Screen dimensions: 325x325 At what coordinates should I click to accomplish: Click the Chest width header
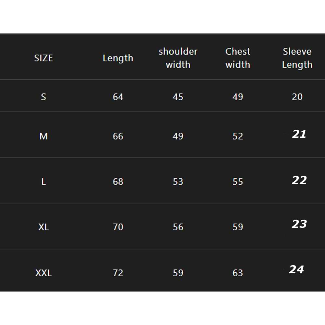[x=238, y=58]
